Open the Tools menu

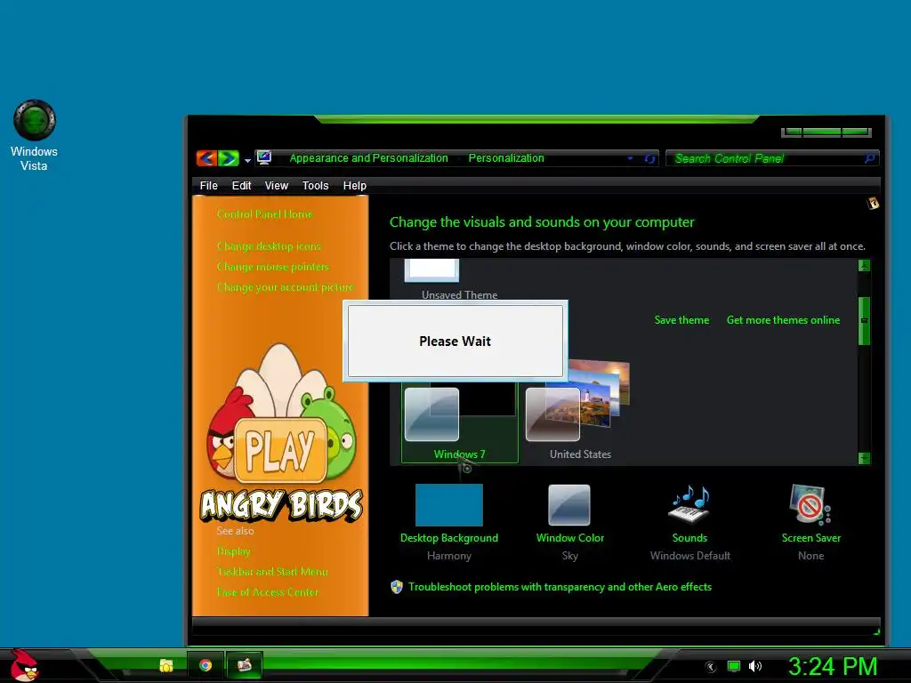pos(315,185)
